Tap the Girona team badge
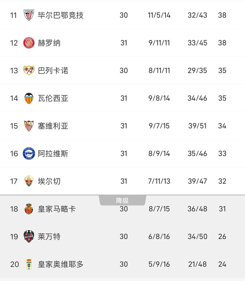 click(29, 43)
